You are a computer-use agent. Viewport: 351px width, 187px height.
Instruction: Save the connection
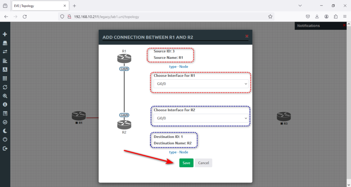click(186, 163)
